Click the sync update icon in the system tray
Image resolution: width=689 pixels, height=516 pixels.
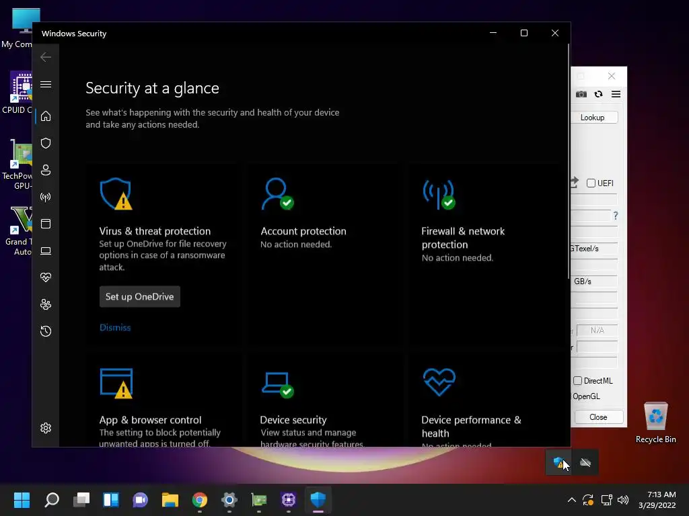588,500
